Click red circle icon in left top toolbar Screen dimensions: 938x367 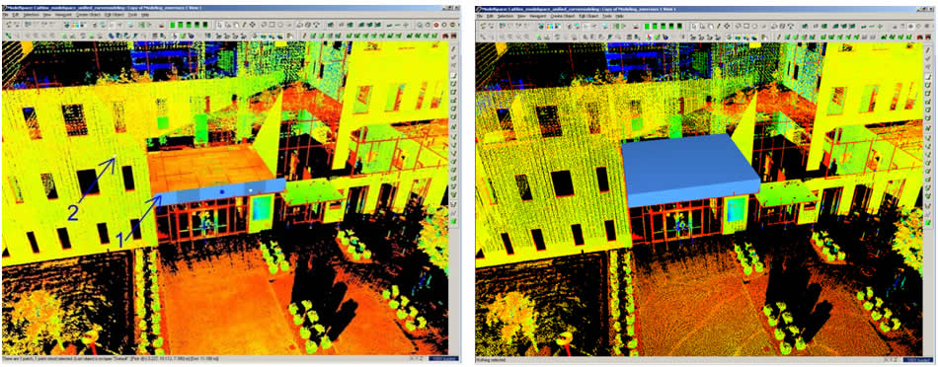436,25
